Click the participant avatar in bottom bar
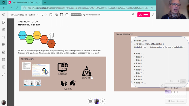This screenshot has width=189, height=106. [97, 101]
